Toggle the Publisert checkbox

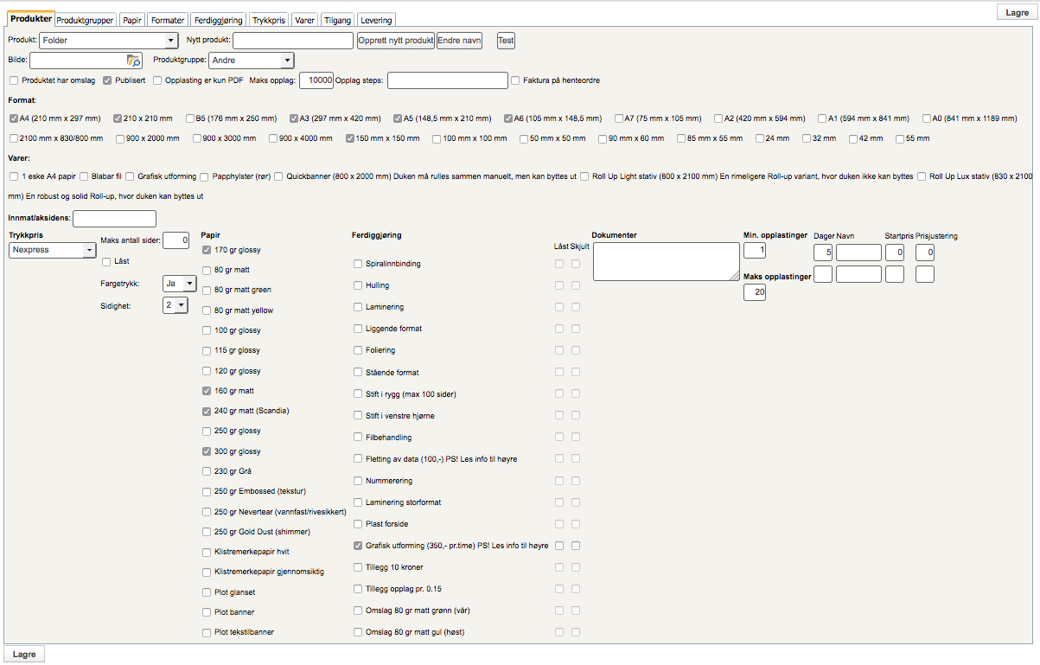point(107,80)
